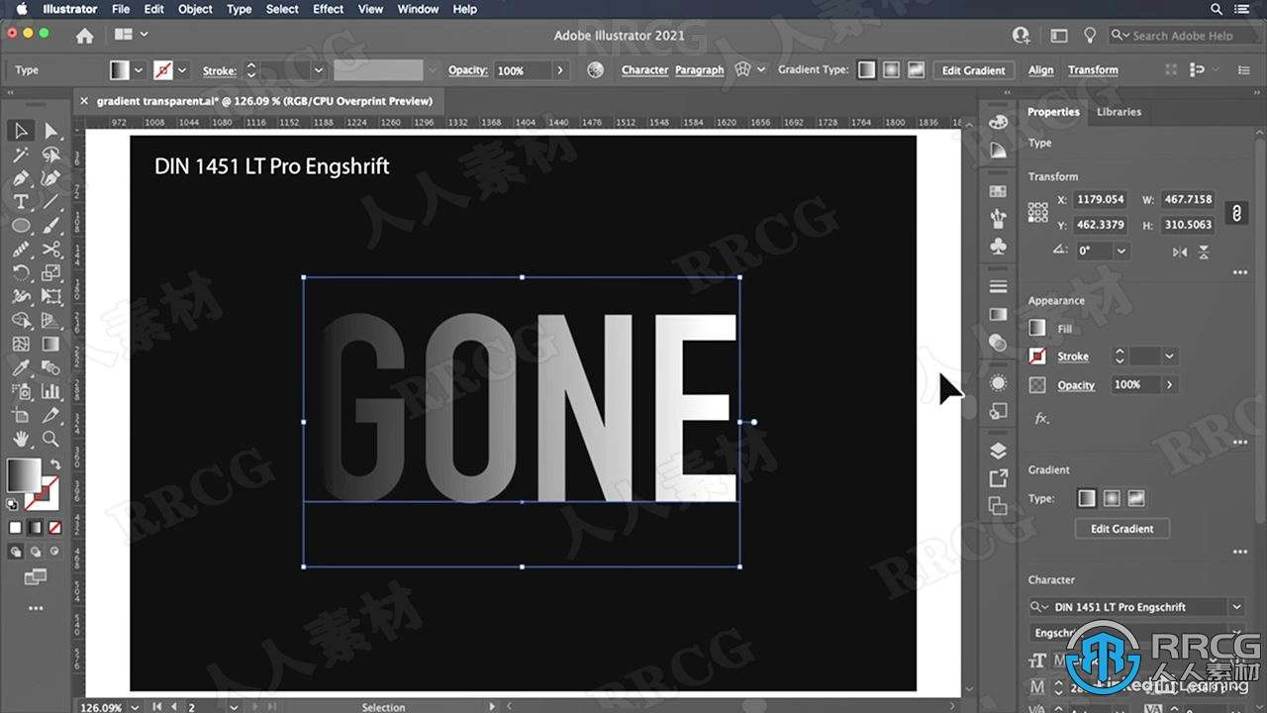
Task: Select the Hand tool
Action: click(21, 439)
